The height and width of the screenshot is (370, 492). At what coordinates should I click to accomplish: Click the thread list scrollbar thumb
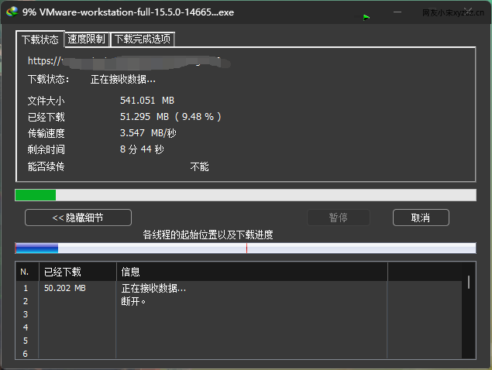click(469, 282)
